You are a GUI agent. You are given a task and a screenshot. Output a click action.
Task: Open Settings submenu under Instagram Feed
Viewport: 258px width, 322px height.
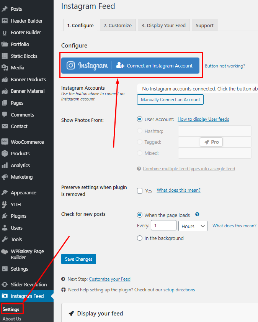click(11, 309)
